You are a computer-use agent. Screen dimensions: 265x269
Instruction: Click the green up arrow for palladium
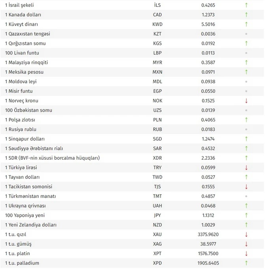pos(246,263)
